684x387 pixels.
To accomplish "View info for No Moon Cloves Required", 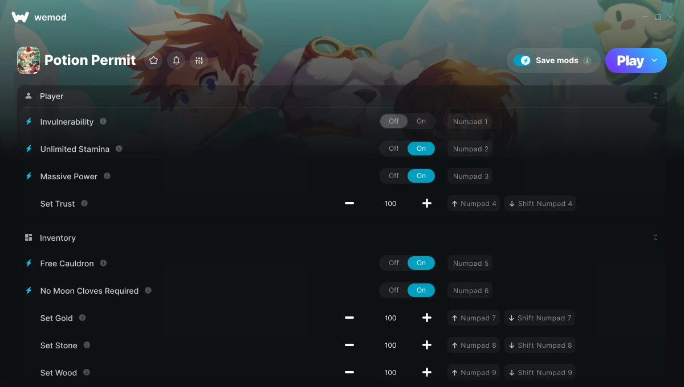I will coord(148,290).
